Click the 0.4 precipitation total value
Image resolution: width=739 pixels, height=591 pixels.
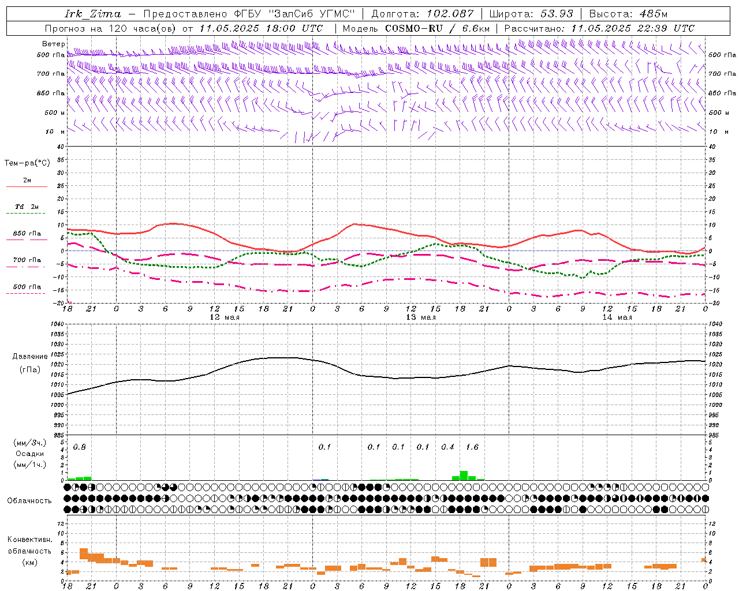point(447,447)
